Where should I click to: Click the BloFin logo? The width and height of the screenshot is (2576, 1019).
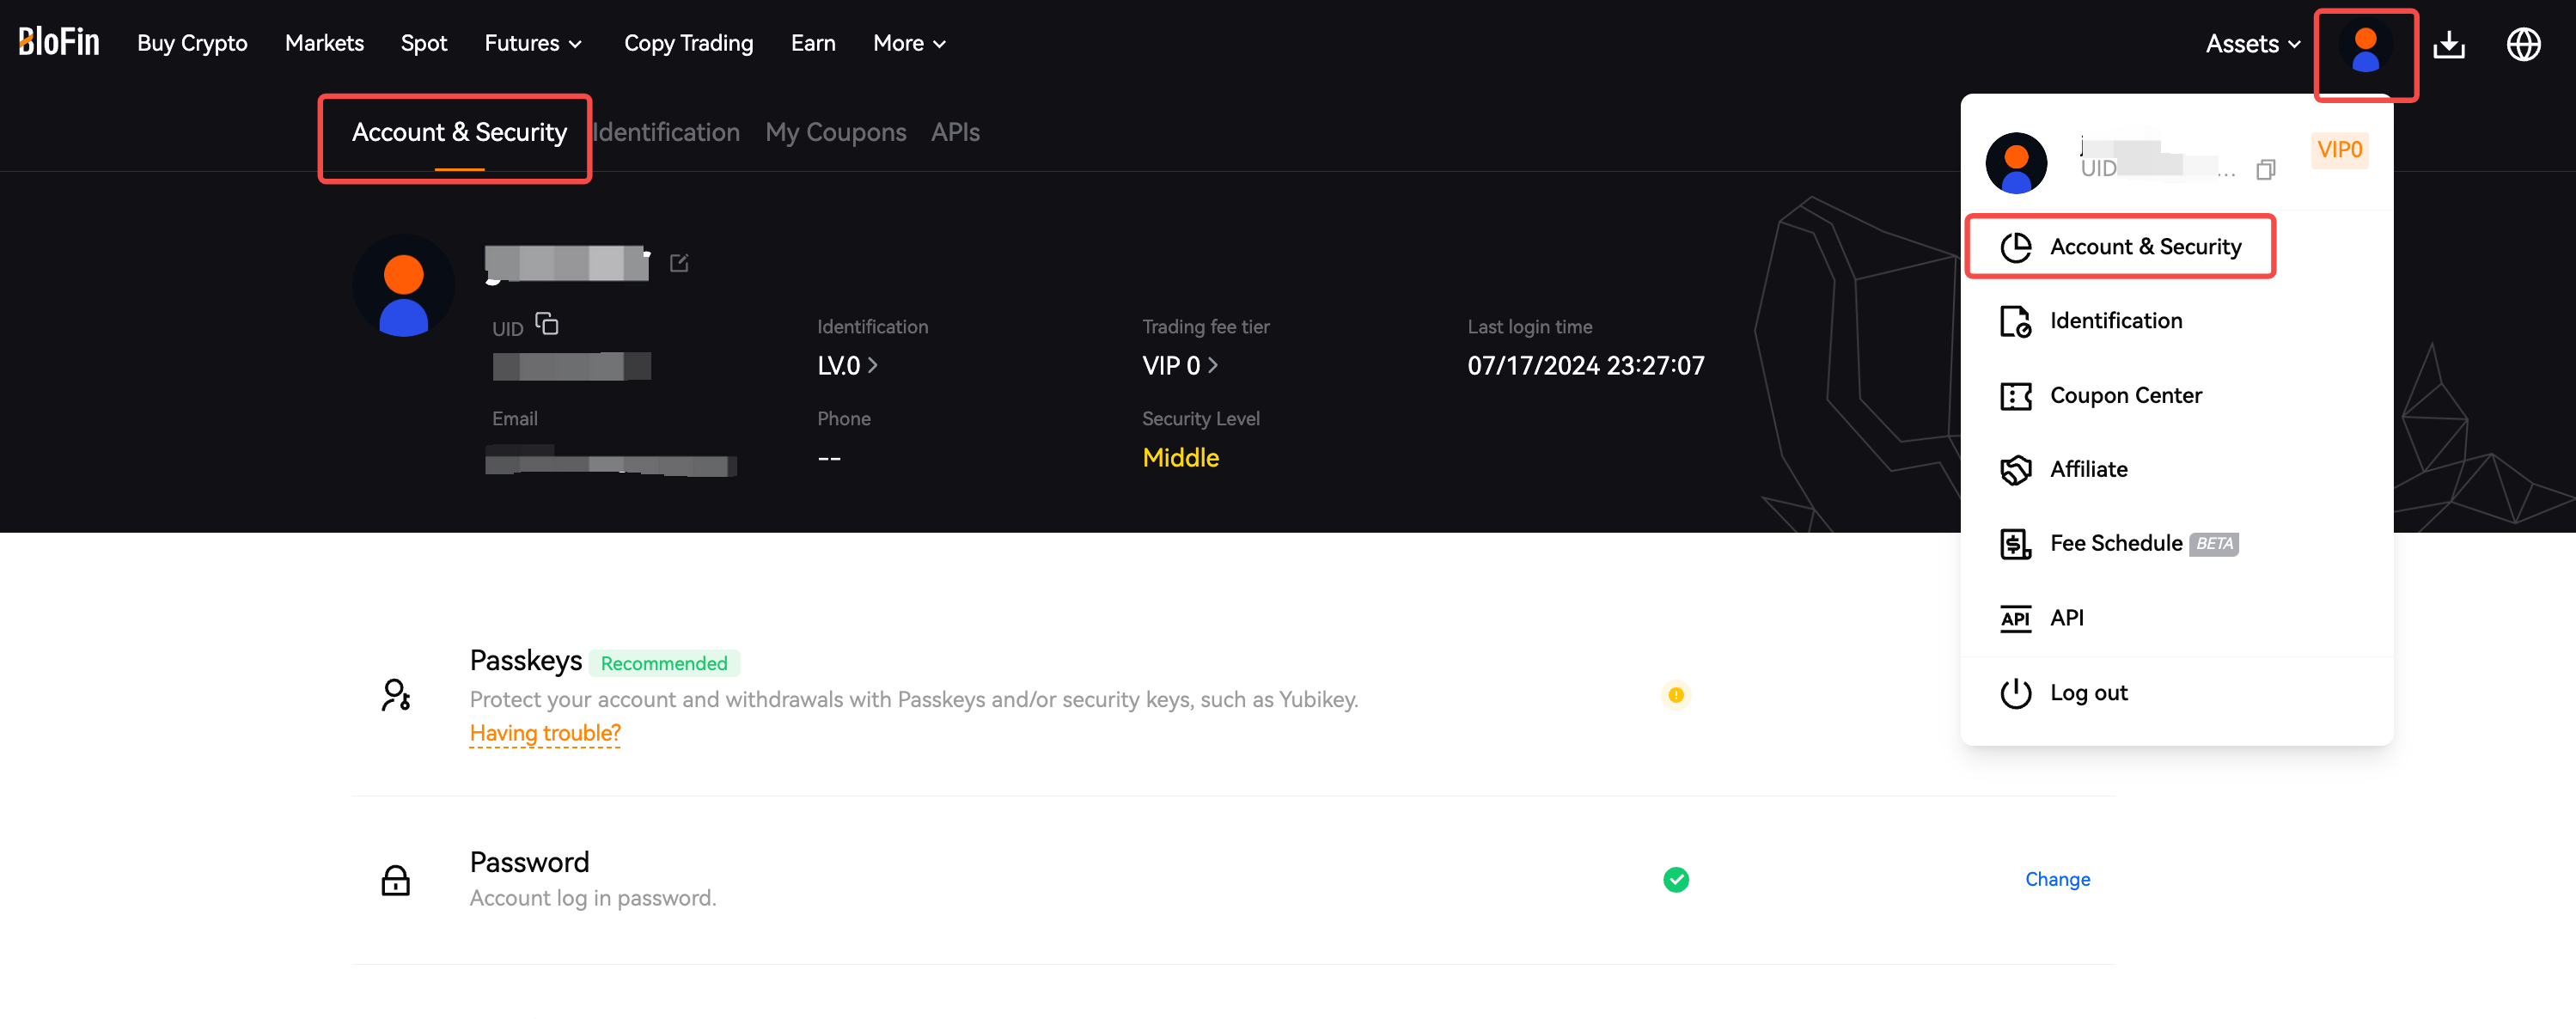tap(59, 42)
